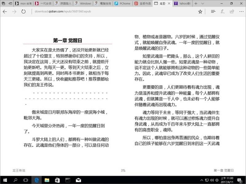246x184 pixels.
Task: Switch to the 一代女俠 tab
Action: pos(43,3)
